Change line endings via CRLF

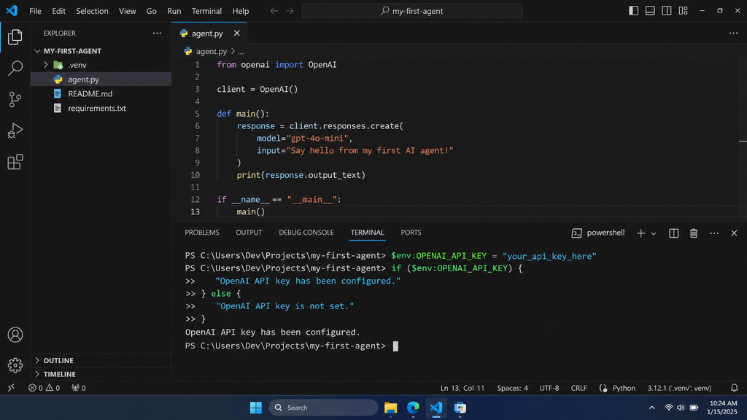click(x=578, y=388)
